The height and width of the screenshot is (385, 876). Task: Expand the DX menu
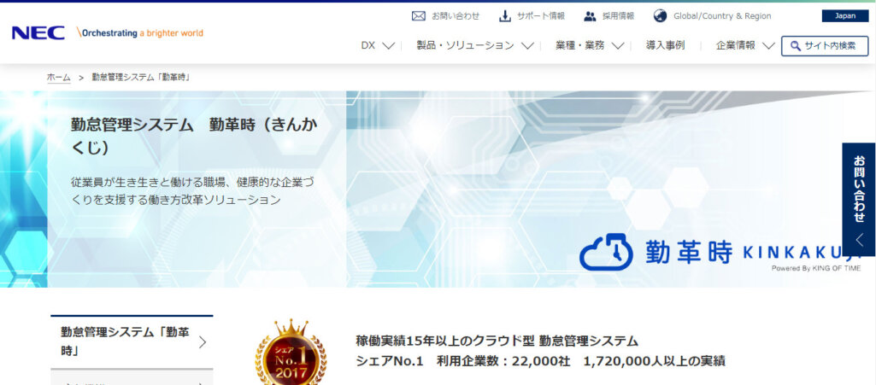tap(378, 46)
